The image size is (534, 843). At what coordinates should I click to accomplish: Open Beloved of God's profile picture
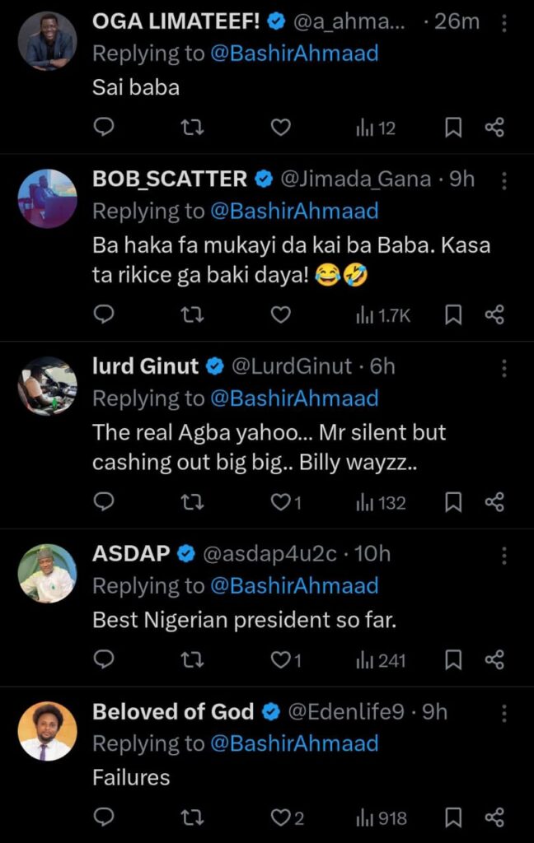47,731
